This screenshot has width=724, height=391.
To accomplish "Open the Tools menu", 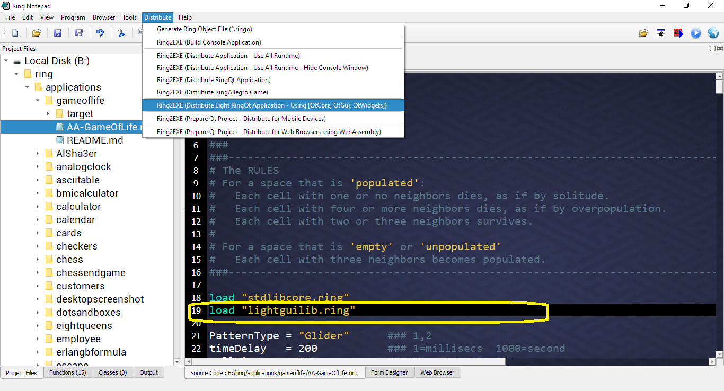I will coord(129,17).
